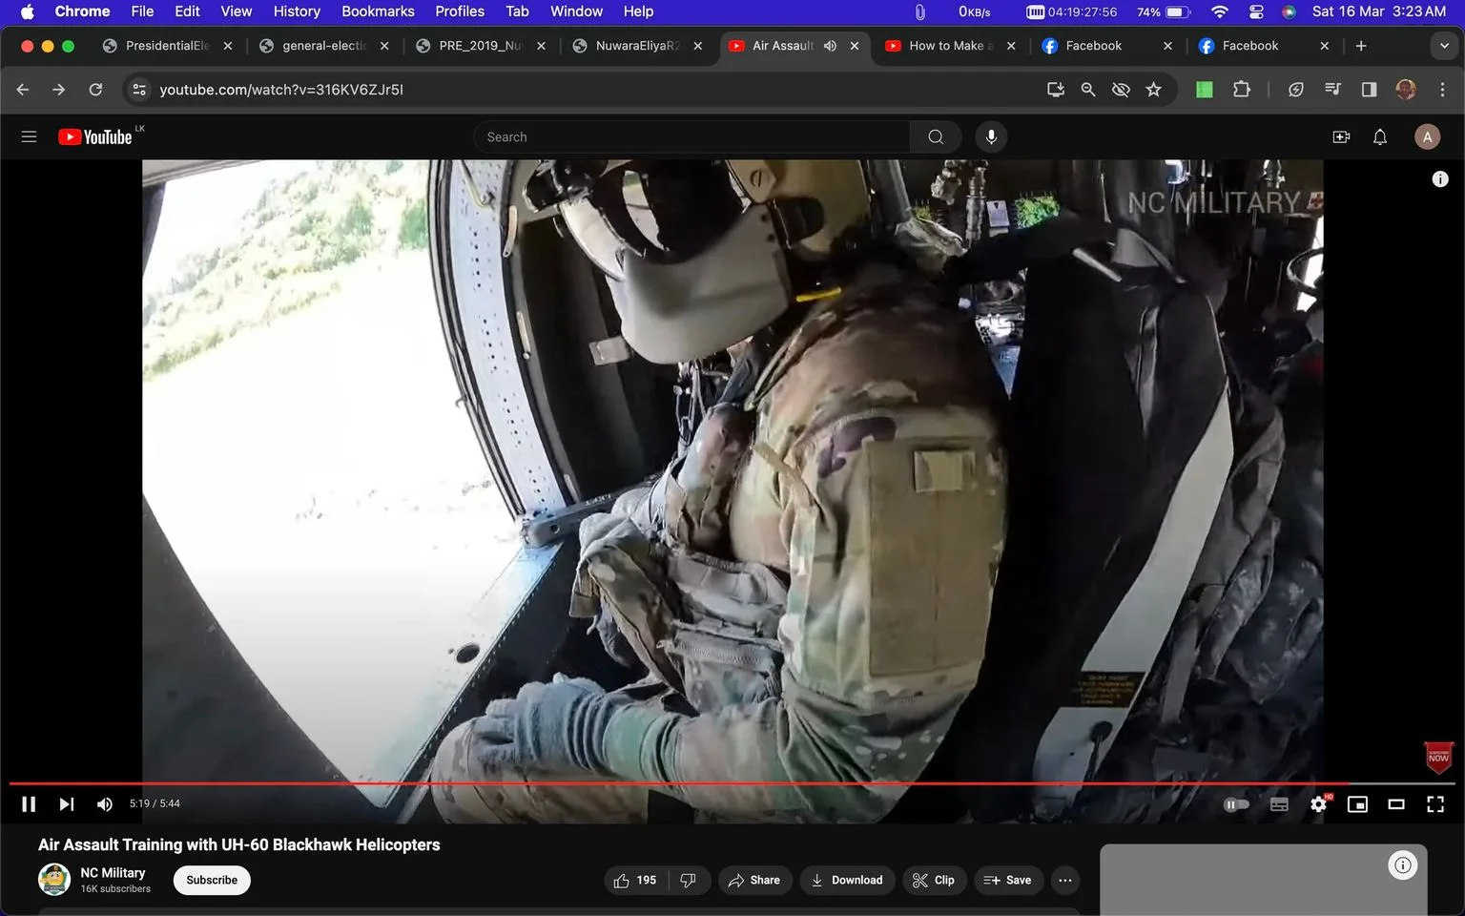The width and height of the screenshot is (1465, 916).
Task: Open Apple menu
Action: [x=27, y=11]
